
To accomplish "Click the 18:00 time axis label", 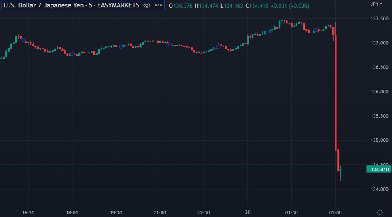I will 72,213.
